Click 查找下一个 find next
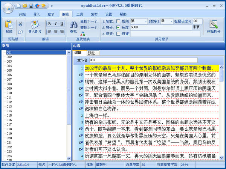Image resolution: width=226 pixels, height=169 pixels. [89, 21]
